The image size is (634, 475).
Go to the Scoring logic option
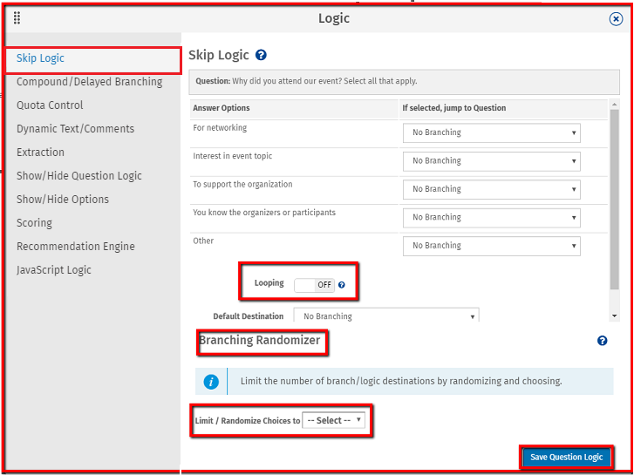point(34,223)
